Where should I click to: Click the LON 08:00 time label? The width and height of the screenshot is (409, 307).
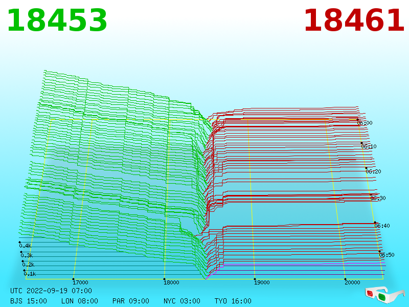tap(80, 301)
